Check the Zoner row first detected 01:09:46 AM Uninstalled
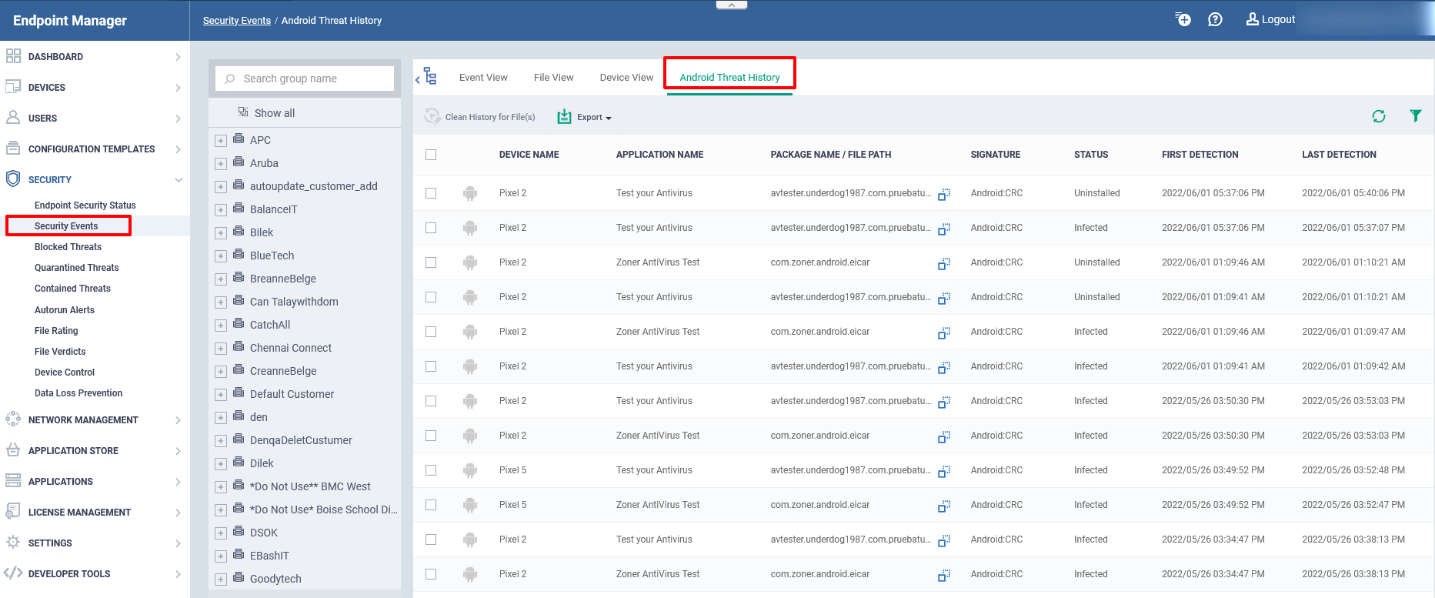 (x=431, y=262)
